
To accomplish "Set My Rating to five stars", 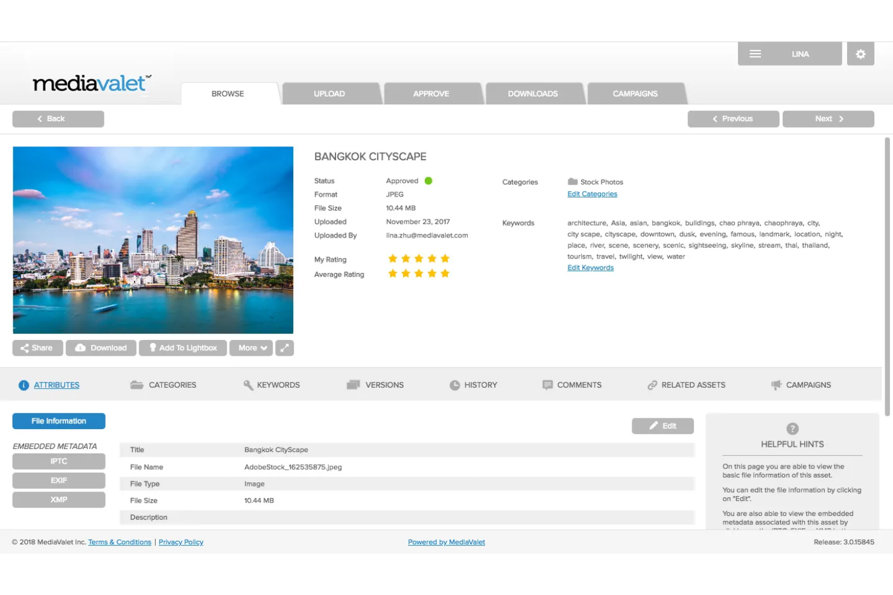I will coord(445,259).
